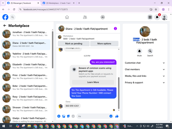Expand the Customize chat section
Image resolution: width=172 pixels, height=129 pixels.
(x=145, y=63)
